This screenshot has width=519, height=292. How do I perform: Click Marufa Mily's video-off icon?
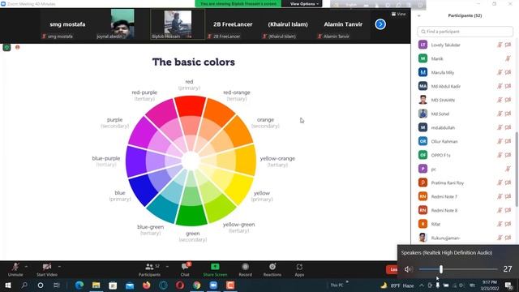click(x=508, y=72)
